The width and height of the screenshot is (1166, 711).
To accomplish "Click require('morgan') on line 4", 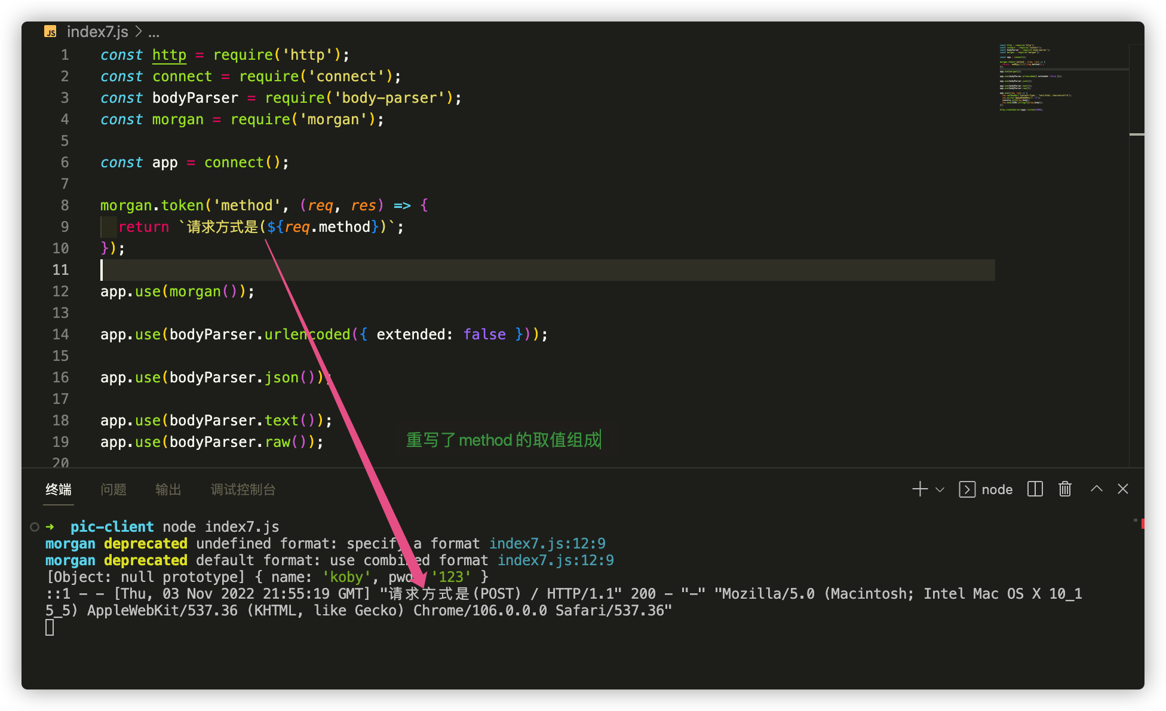I will 303,119.
